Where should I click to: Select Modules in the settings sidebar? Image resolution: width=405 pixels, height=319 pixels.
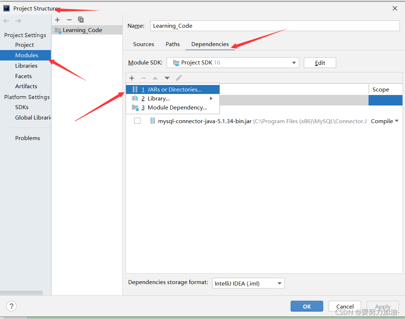click(x=26, y=55)
